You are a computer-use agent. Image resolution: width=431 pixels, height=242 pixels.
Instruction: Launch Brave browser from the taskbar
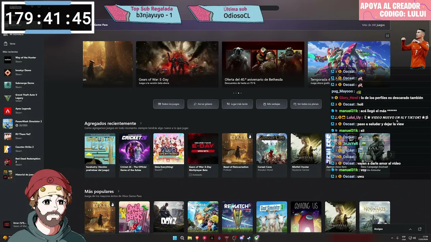pos(197,238)
